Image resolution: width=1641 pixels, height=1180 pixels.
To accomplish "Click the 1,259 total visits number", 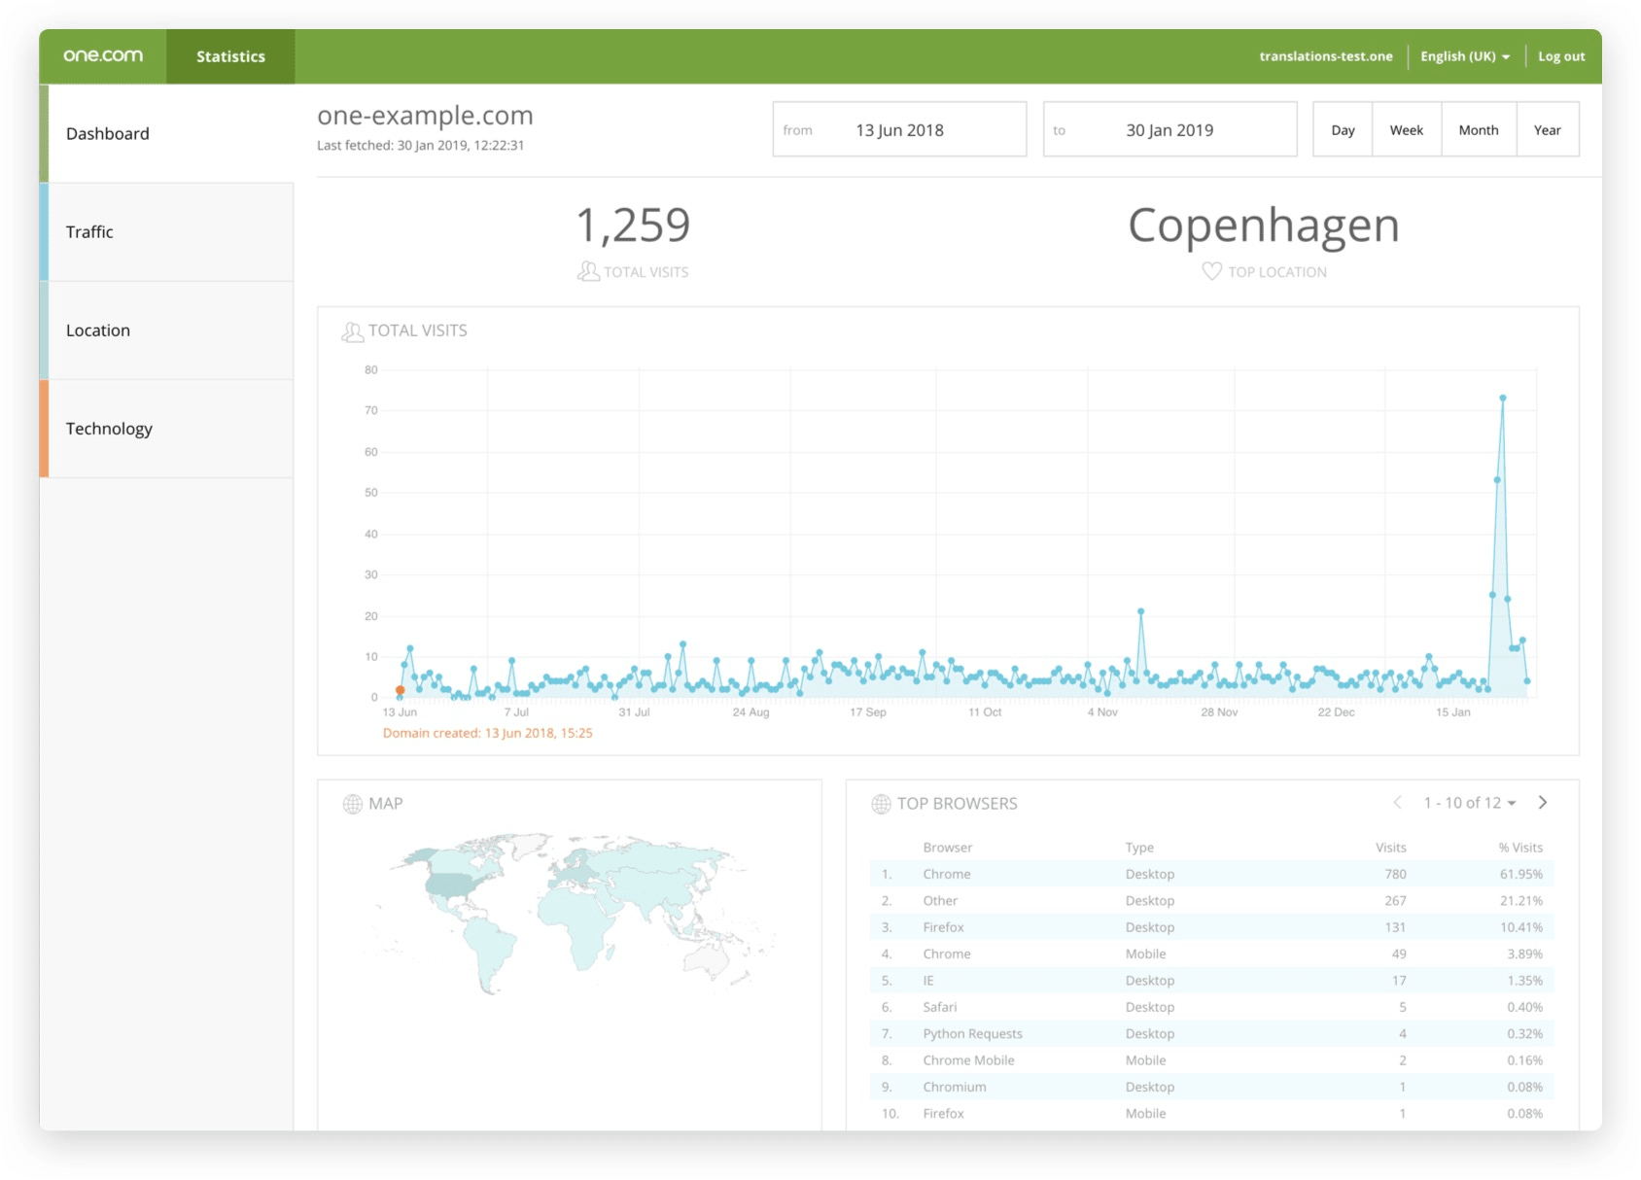I will pos(633,226).
